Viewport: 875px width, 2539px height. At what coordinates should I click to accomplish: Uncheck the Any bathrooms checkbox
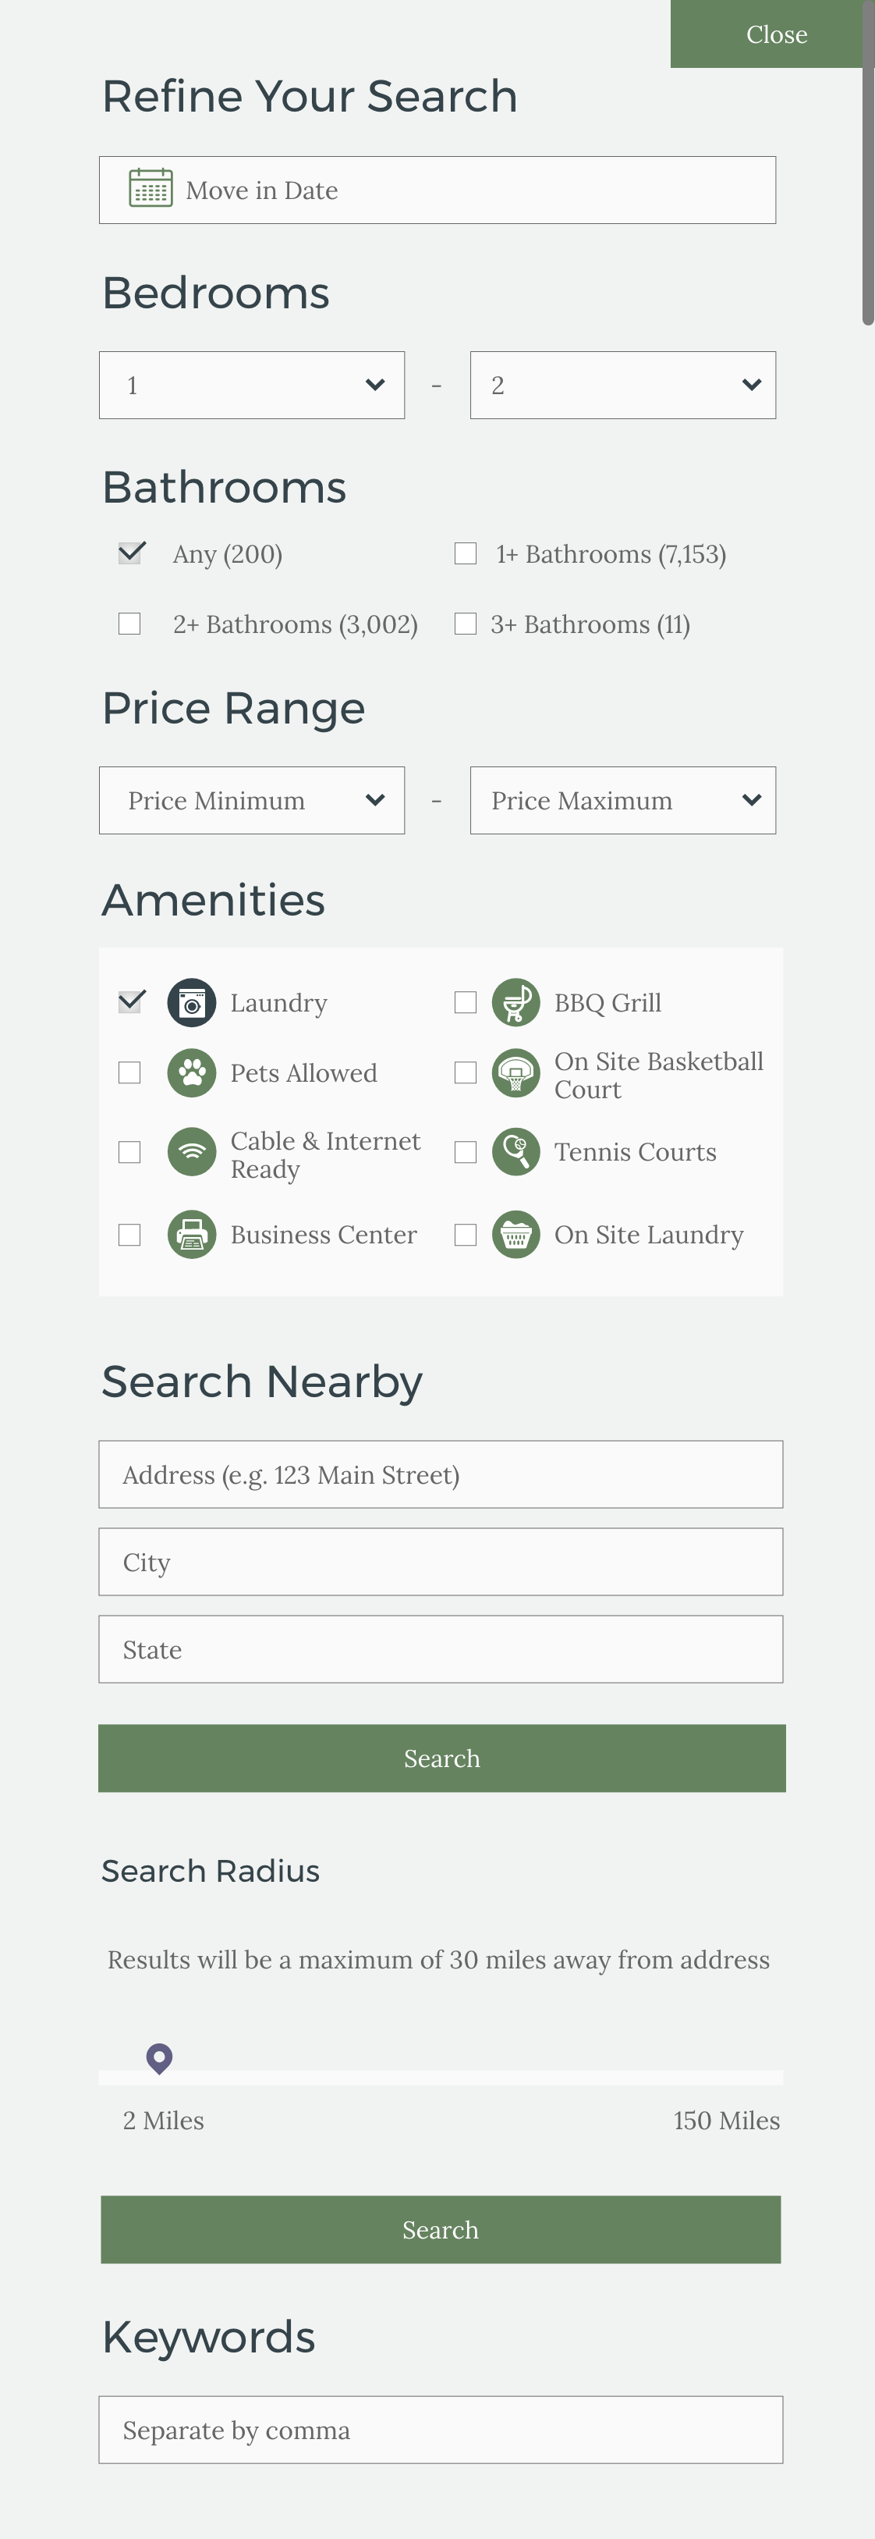(130, 553)
